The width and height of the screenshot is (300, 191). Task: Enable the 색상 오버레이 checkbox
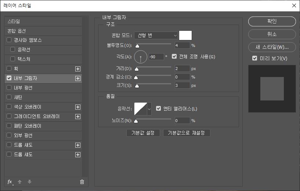pos(9,107)
